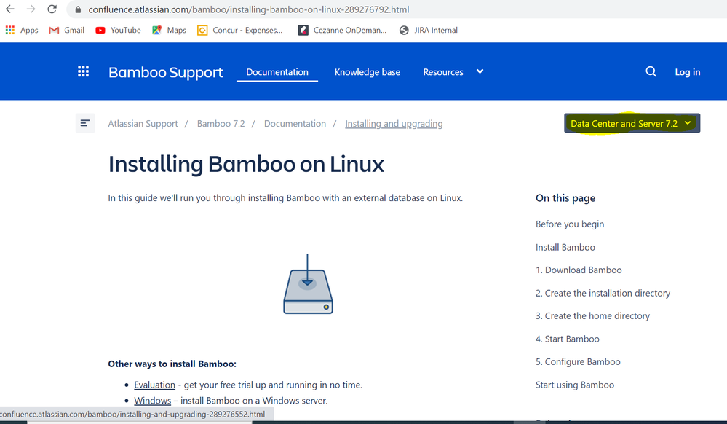727x424 pixels.
Task: Open the Data Center and Server 7.2 dropdown
Action: (x=630, y=122)
